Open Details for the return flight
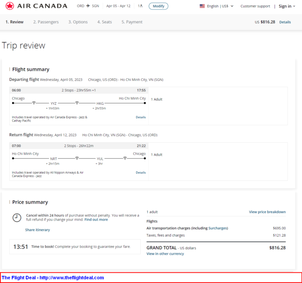This screenshot has width=302, height=283. click(x=141, y=172)
